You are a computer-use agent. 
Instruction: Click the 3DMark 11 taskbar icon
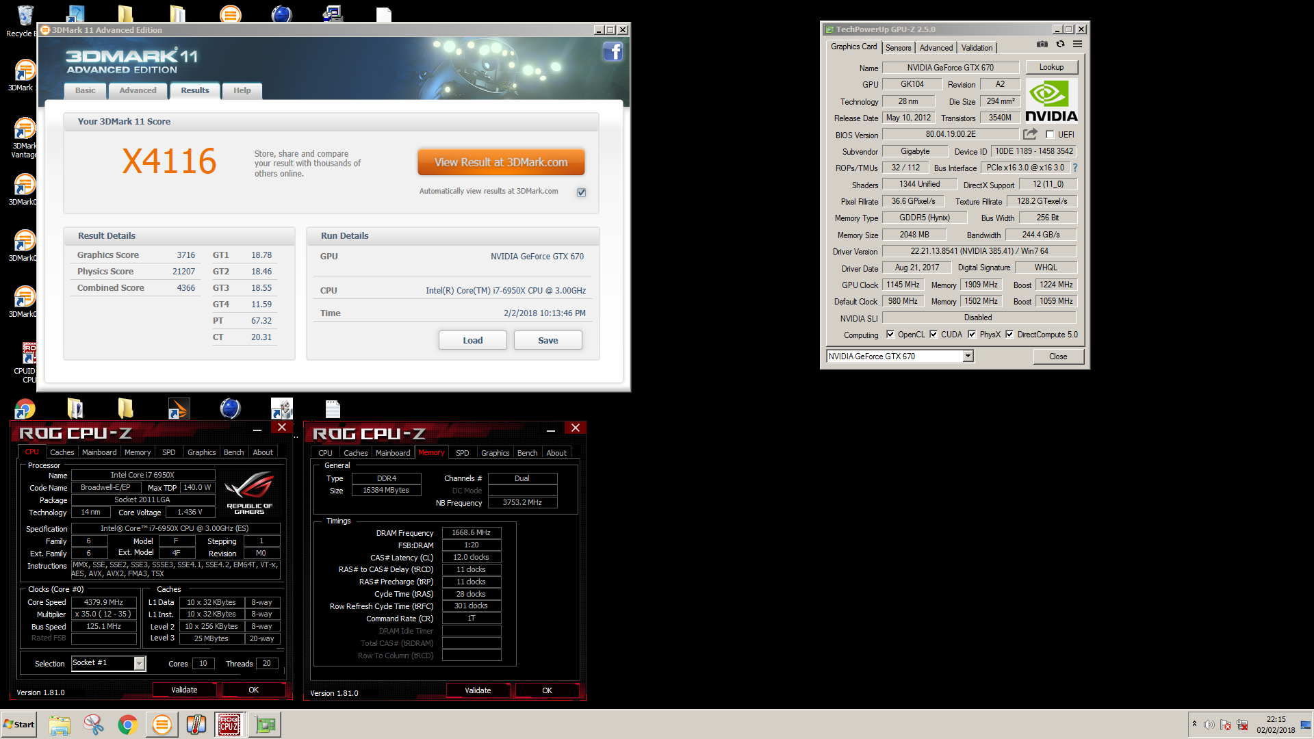point(162,725)
